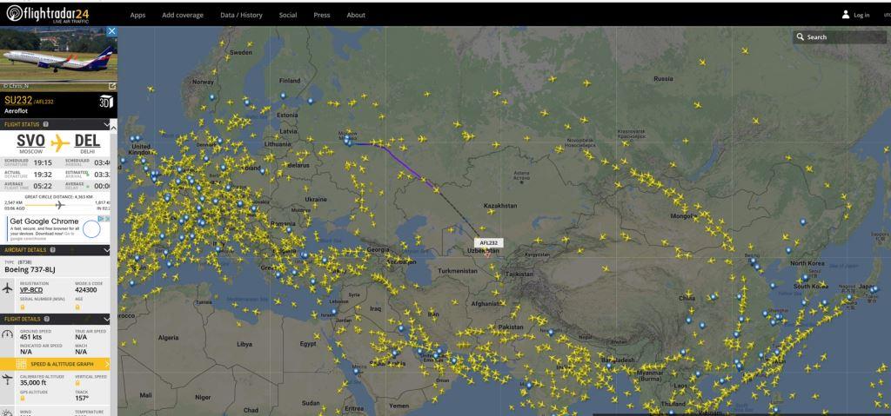Click blue airport pin near Finland label
Image resolution: width=891 pixels, height=416 pixels.
coord(283,96)
